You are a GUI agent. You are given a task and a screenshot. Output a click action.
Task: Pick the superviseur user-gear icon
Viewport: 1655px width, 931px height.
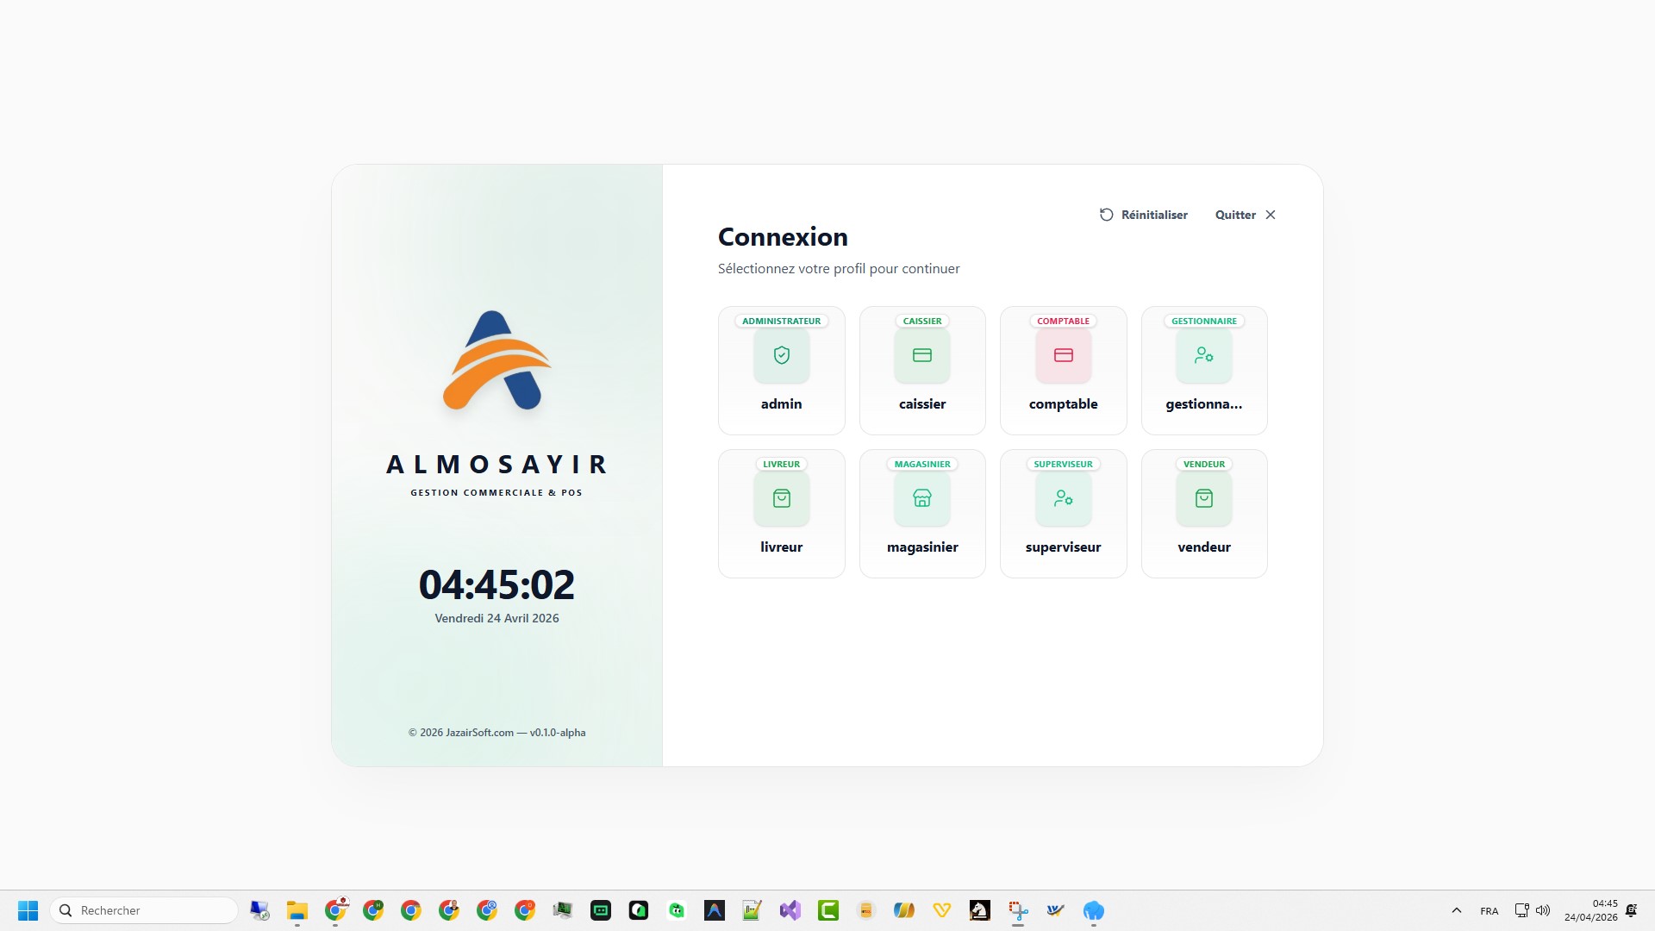point(1063,498)
